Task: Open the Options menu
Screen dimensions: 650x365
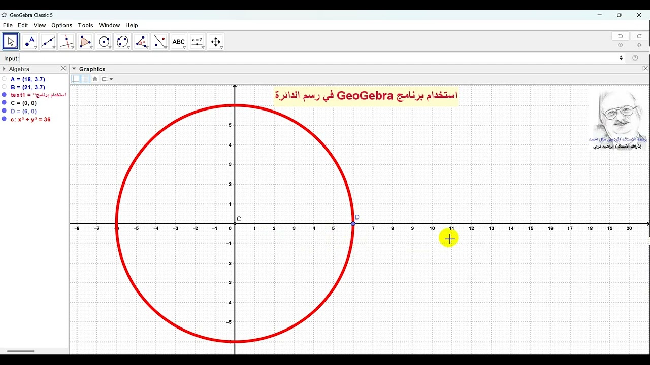Action: point(62,25)
